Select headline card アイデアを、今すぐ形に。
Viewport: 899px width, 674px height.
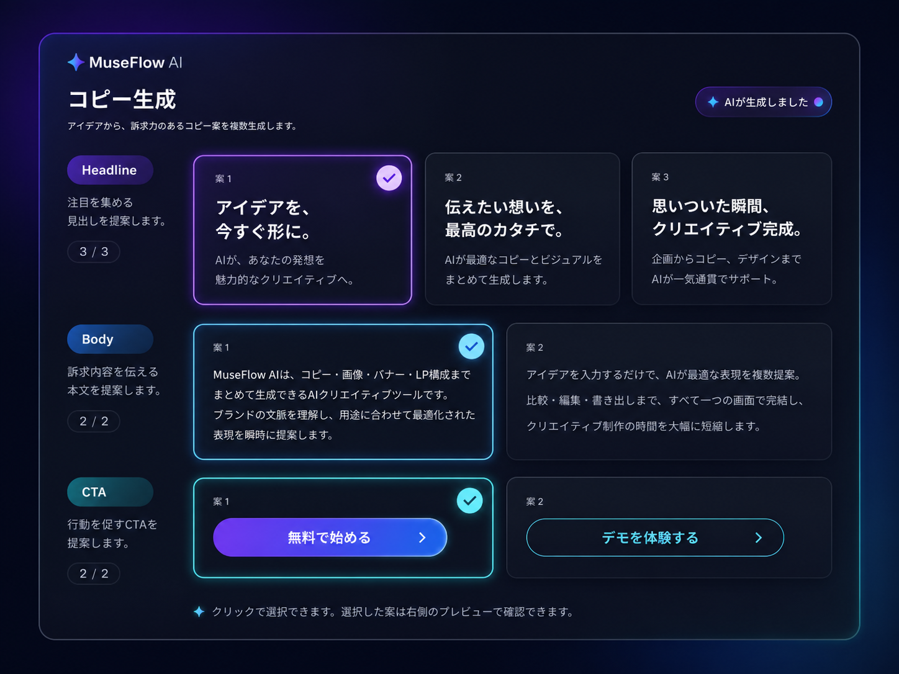302,230
